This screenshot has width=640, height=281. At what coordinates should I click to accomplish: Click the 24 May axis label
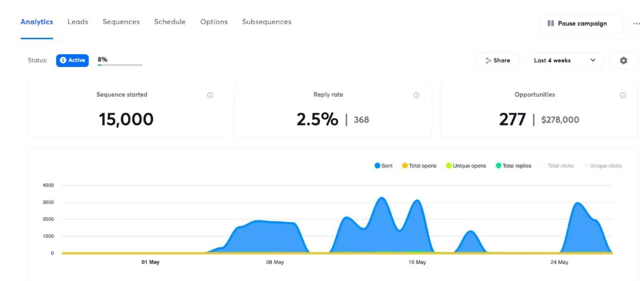point(559,262)
